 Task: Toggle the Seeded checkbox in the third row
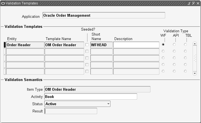pos(87,58)
